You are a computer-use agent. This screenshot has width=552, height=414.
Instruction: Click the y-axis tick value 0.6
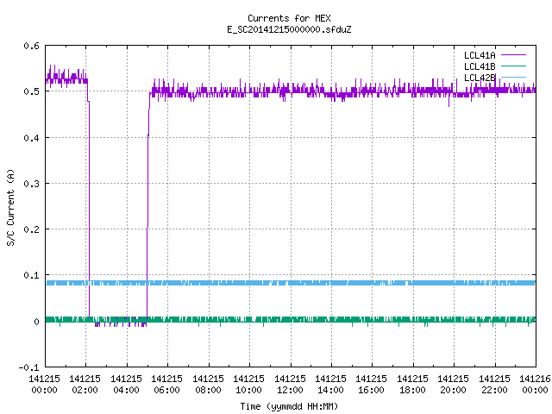click(31, 46)
